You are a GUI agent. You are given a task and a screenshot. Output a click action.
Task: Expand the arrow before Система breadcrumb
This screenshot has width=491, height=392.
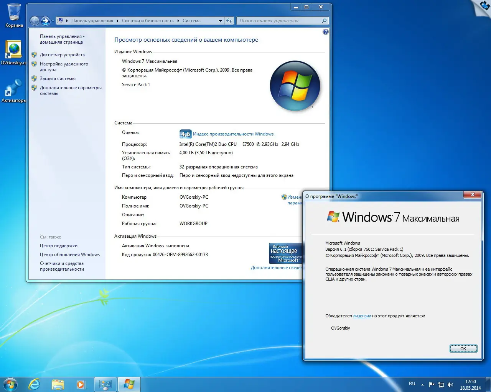[x=178, y=21]
